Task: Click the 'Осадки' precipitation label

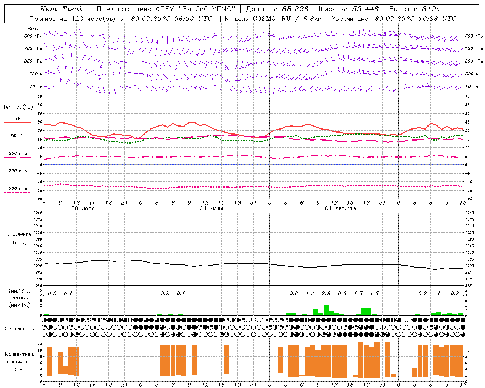Action: [x=20, y=298]
